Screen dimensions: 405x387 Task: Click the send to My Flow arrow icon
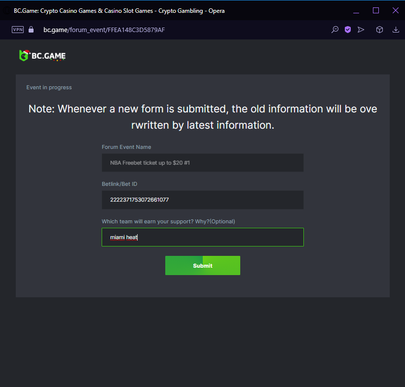pyautogui.click(x=361, y=30)
